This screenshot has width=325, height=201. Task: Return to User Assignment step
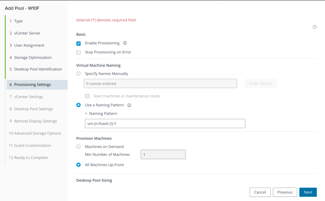[29, 46]
